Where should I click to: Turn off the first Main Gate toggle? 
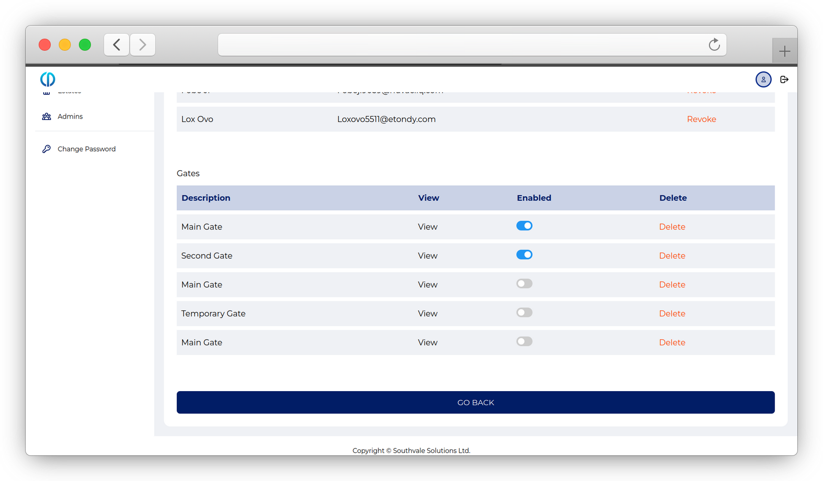[524, 226]
